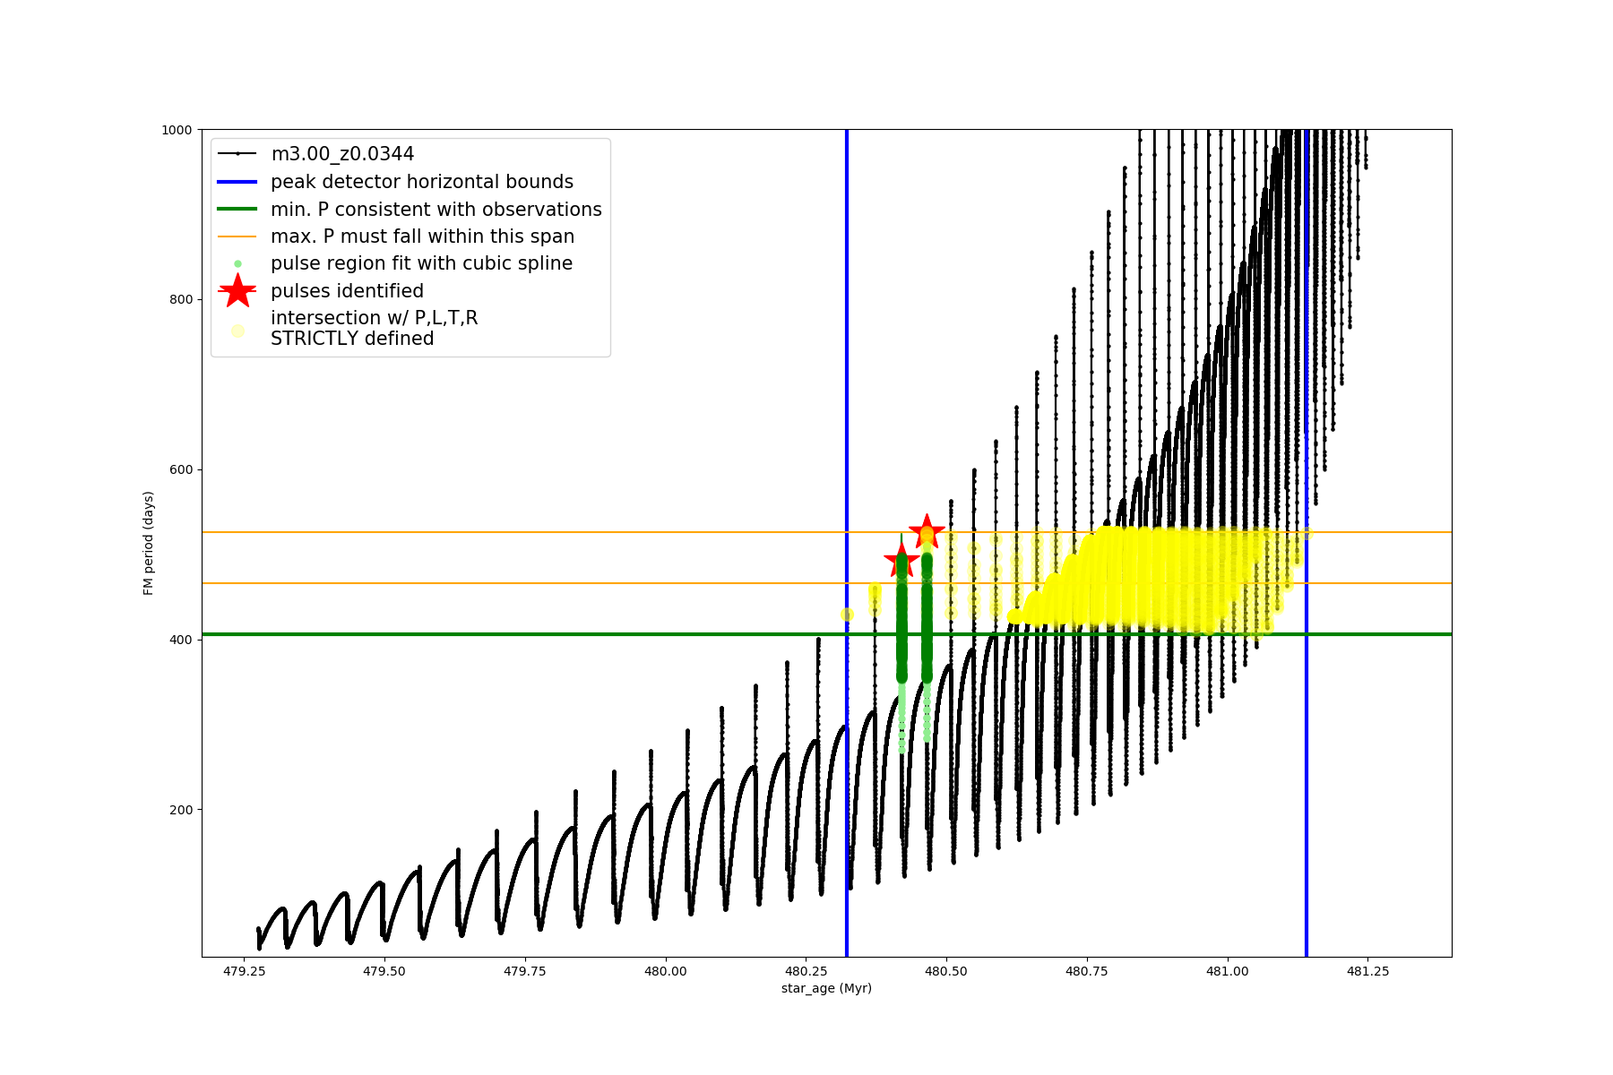Click the blue line sample in the legend
This screenshot has height=1075, width=1613.
click(x=237, y=182)
